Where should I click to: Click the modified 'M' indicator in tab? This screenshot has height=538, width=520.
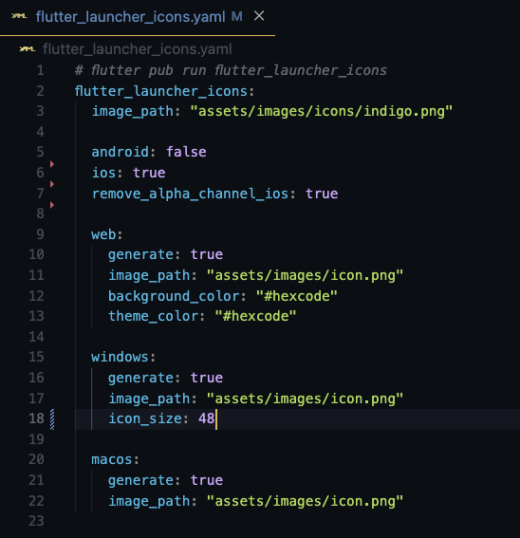pos(237,16)
